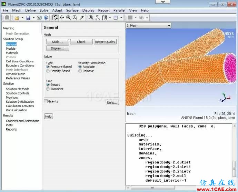Viewport: 238px width, 192px height.
Task: Open the View menu
Action: (133, 10)
